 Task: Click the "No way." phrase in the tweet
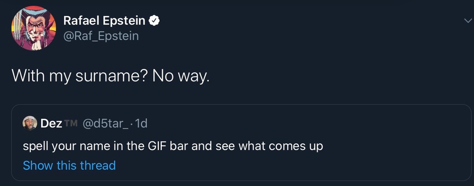tap(181, 76)
